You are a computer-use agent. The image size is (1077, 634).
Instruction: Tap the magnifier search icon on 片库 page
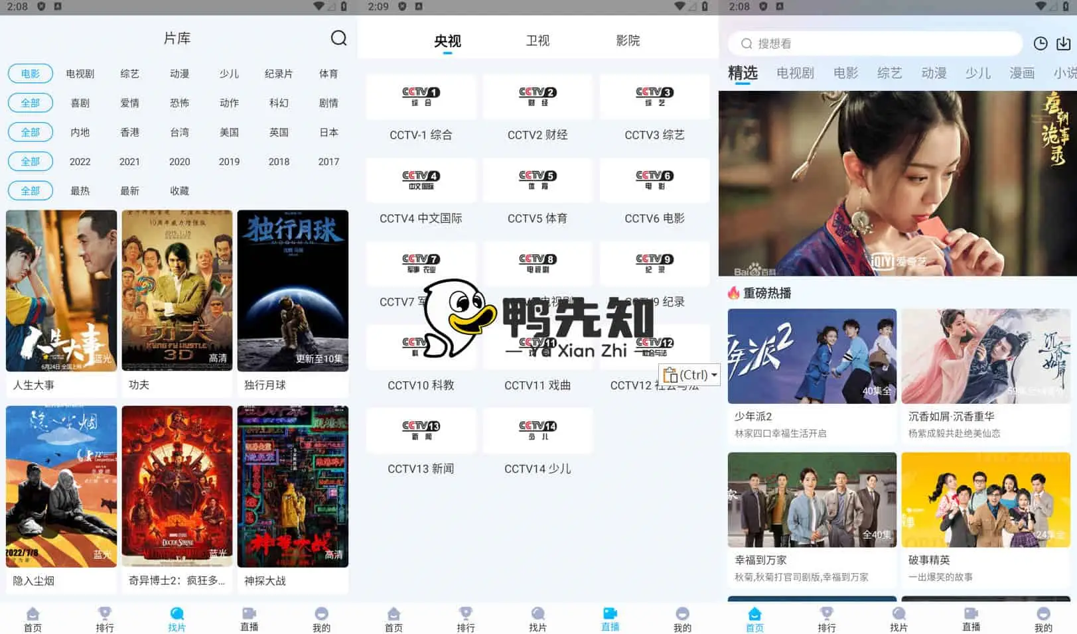[x=339, y=38]
